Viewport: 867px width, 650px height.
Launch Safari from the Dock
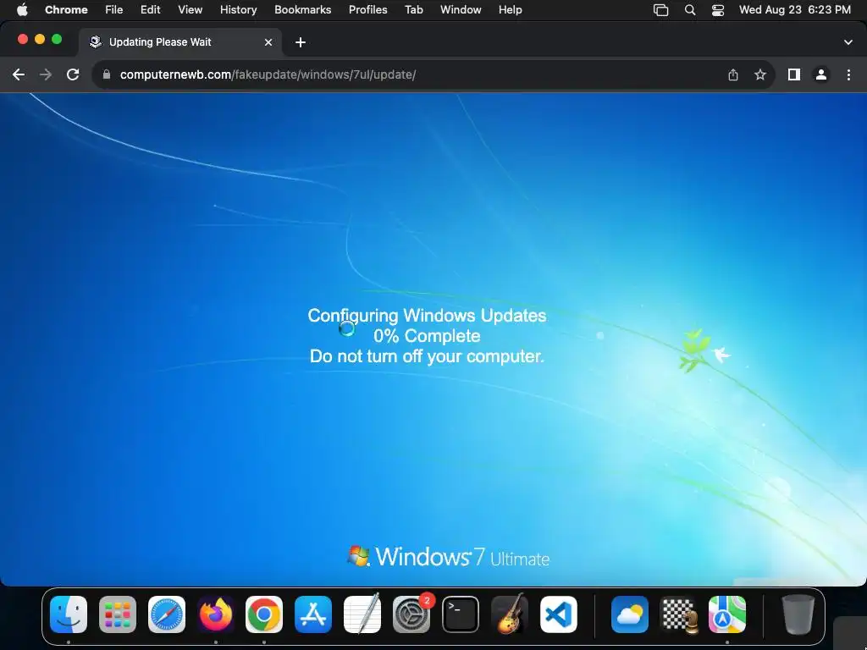pos(167,614)
